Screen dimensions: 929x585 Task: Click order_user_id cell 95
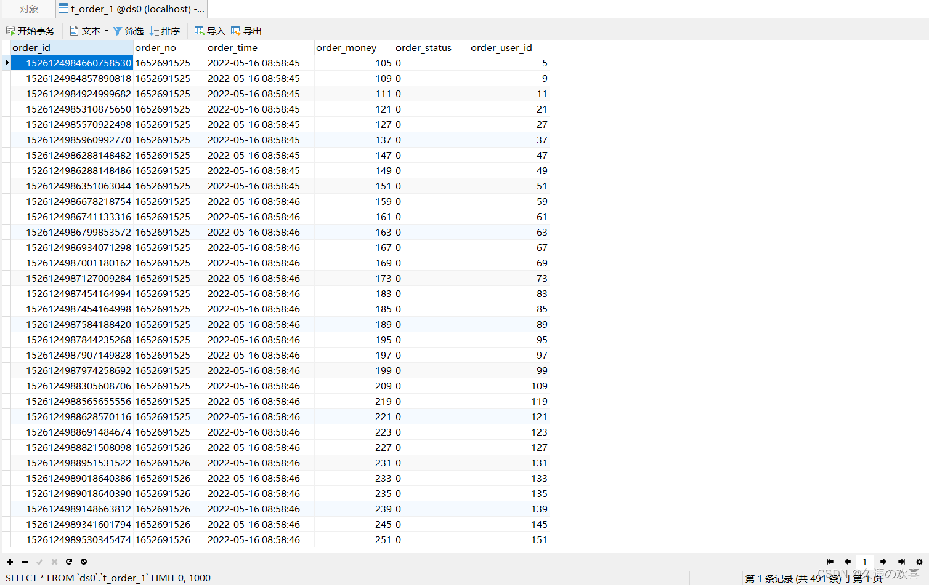509,340
